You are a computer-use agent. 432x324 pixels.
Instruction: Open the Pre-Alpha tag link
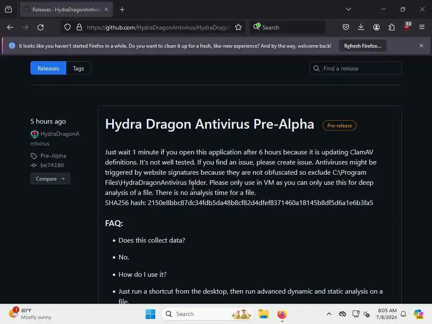(x=53, y=156)
